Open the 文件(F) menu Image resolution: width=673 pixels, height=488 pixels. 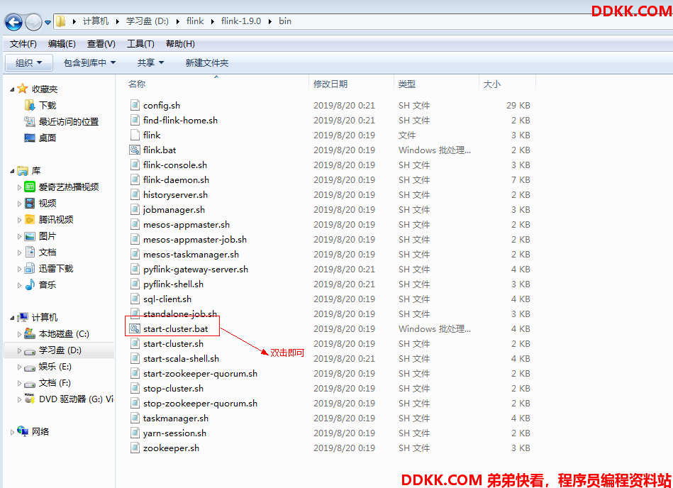[23, 44]
